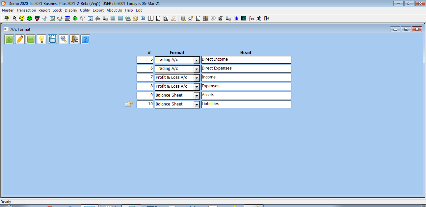Click the green minus delete button
The image size is (426, 207).
pyautogui.click(x=31, y=40)
